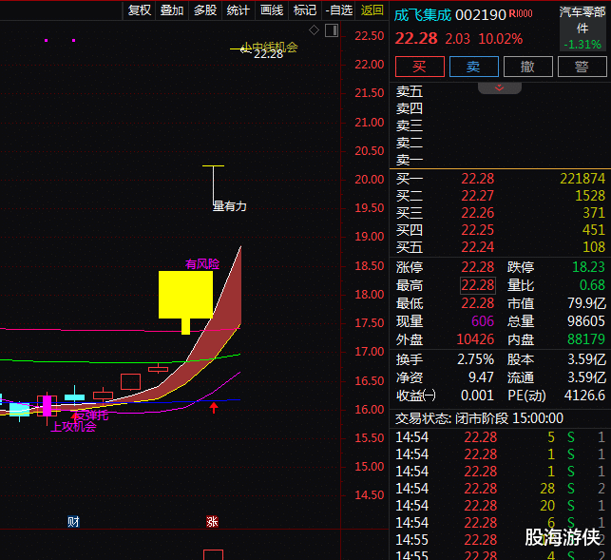Viewport: 611px width, 560px height.
Task: Click the 14:54 trade row with volume 28
Action: 500,489
